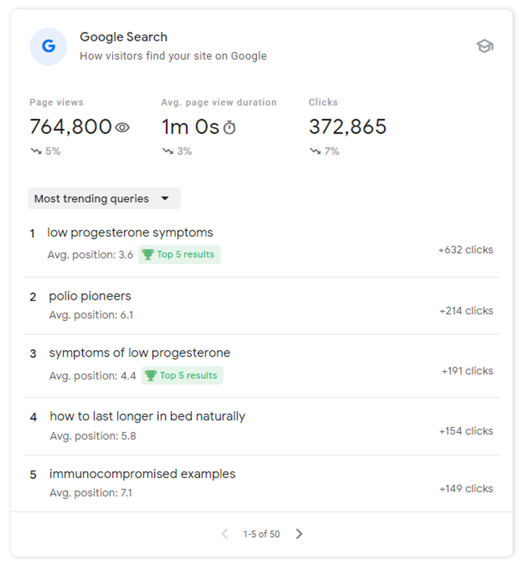Click the downward trend arrow under Clicks

[x=315, y=151]
